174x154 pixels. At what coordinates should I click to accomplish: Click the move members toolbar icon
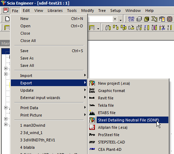(108, 28)
